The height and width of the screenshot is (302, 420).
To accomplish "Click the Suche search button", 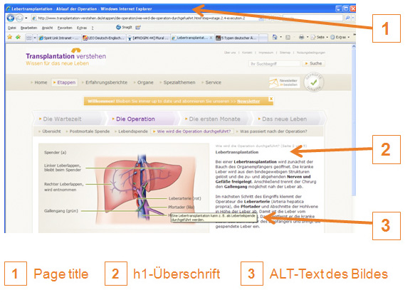I will coord(313,63).
